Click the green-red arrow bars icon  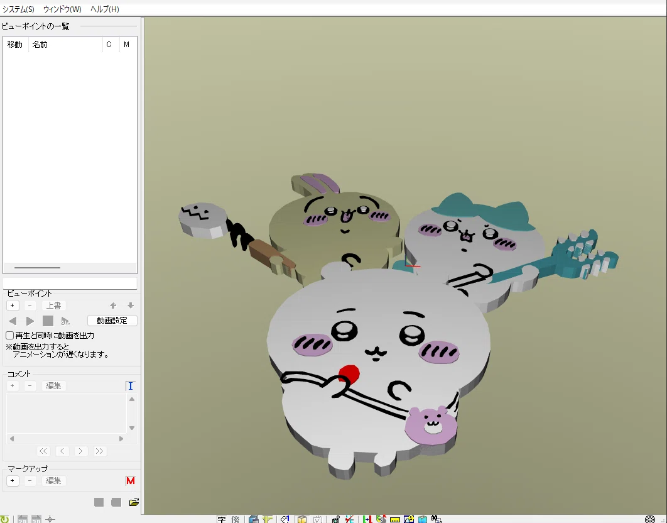tap(367, 519)
